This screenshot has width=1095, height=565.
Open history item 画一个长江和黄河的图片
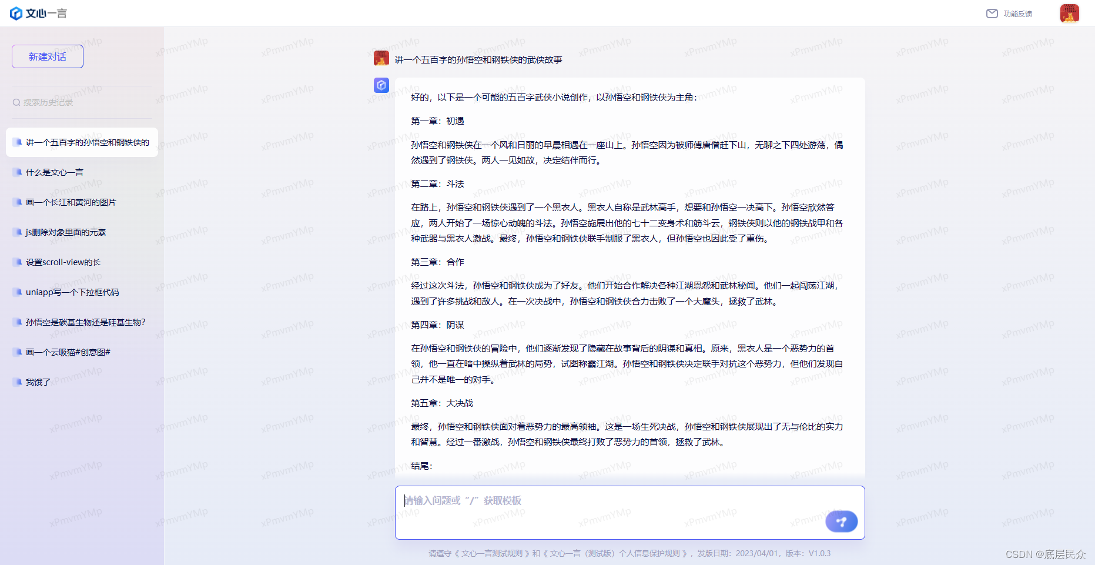tap(82, 202)
